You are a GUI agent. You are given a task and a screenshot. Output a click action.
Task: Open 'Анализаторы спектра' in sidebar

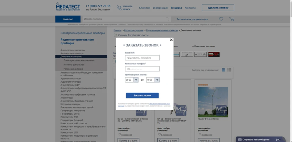pyautogui.click(x=72, y=53)
